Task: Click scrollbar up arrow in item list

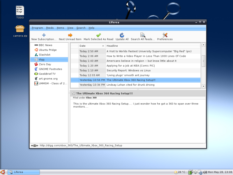Action: coord(204,45)
